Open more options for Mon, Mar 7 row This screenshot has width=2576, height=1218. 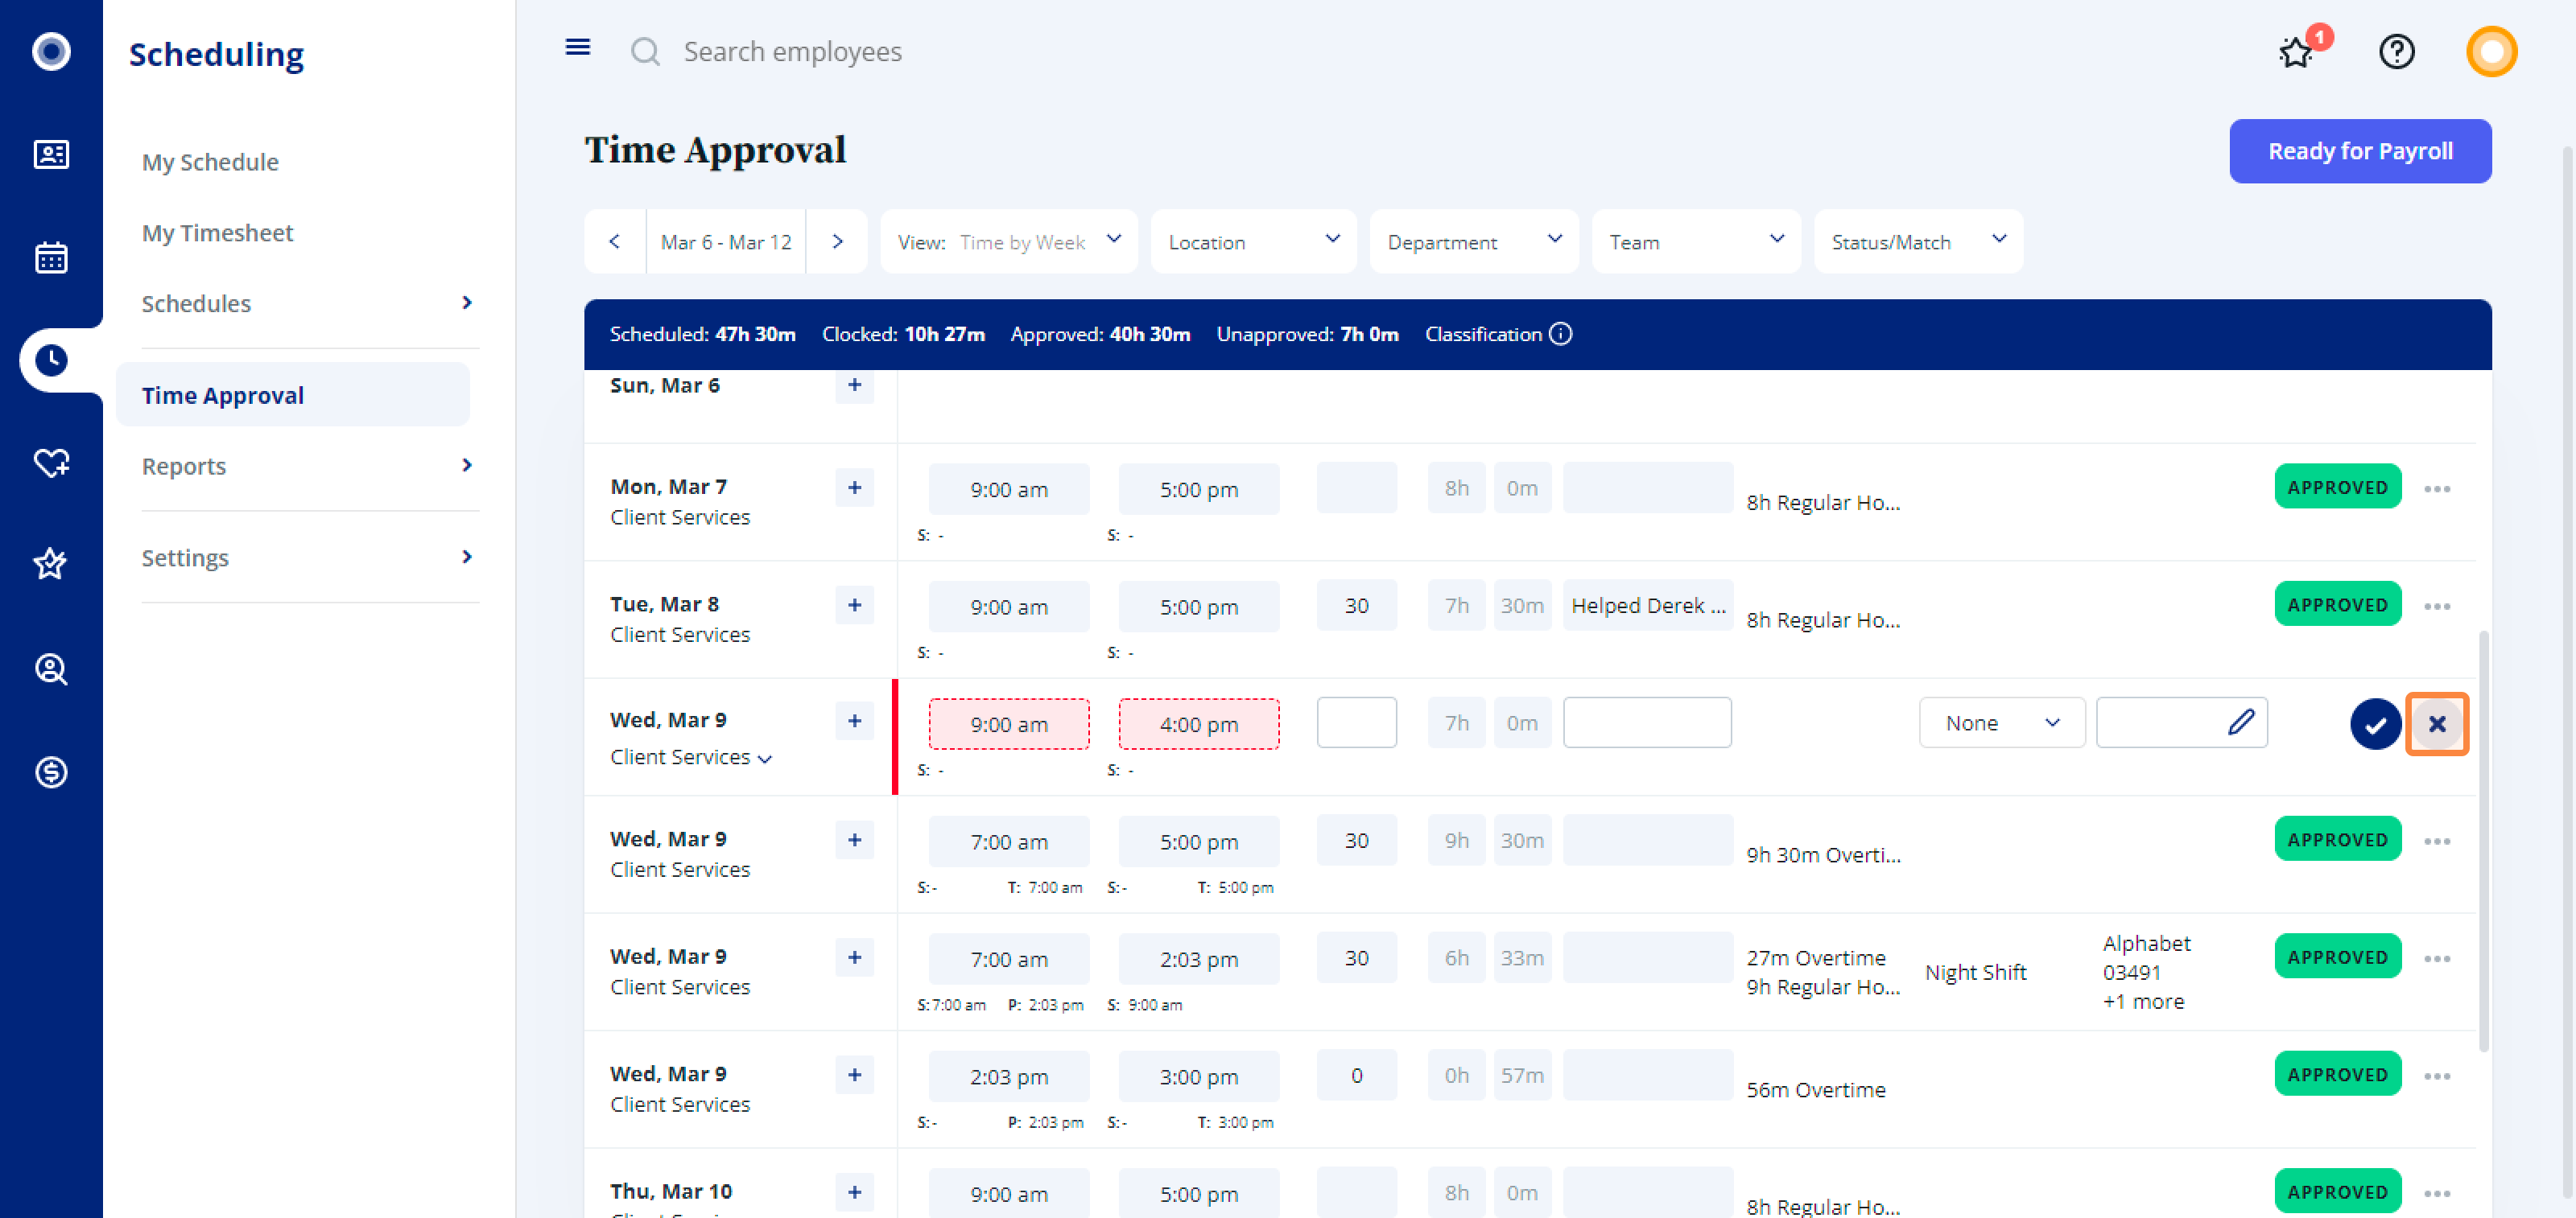(x=2437, y=488)
